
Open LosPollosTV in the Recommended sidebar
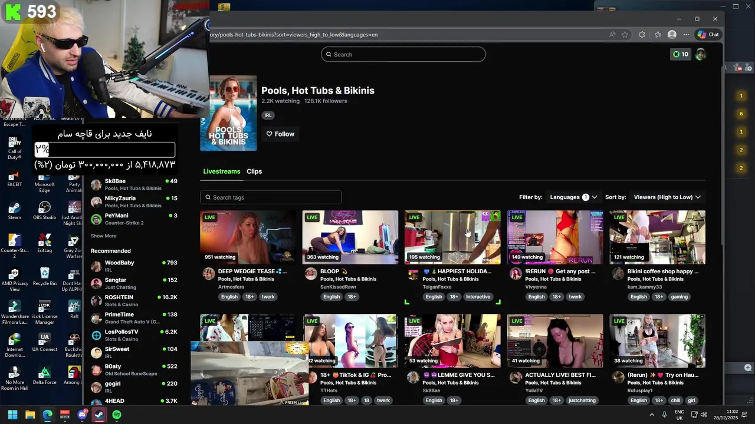[x=134, y=335]
